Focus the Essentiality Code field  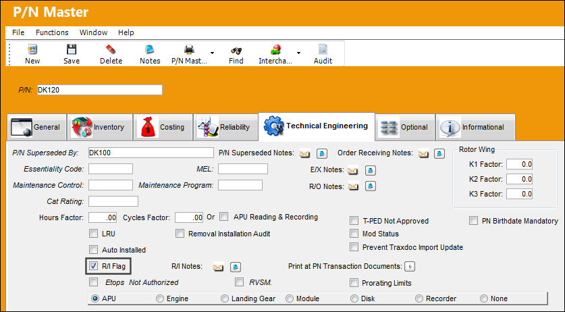[x=111, y=169]
